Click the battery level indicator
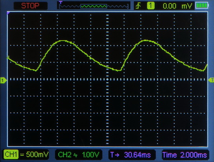214x162 pixels. point(202,6)
